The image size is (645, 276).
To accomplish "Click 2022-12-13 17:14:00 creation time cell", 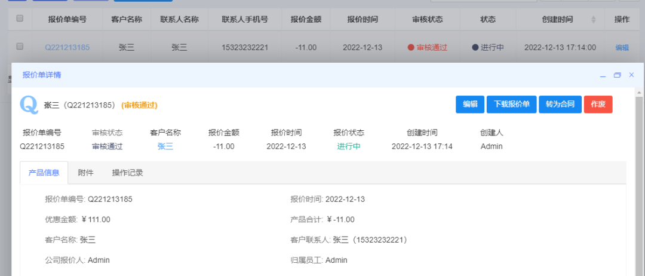I will click(560, 48).
